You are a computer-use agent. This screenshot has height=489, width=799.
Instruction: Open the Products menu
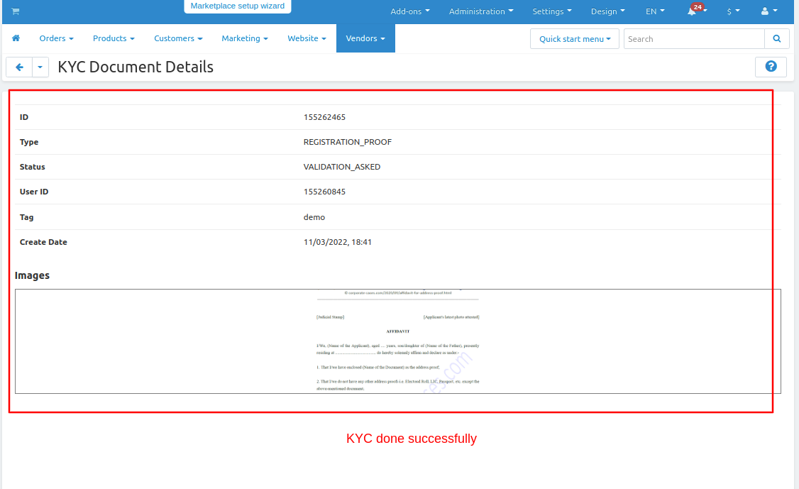pos(114,38)
